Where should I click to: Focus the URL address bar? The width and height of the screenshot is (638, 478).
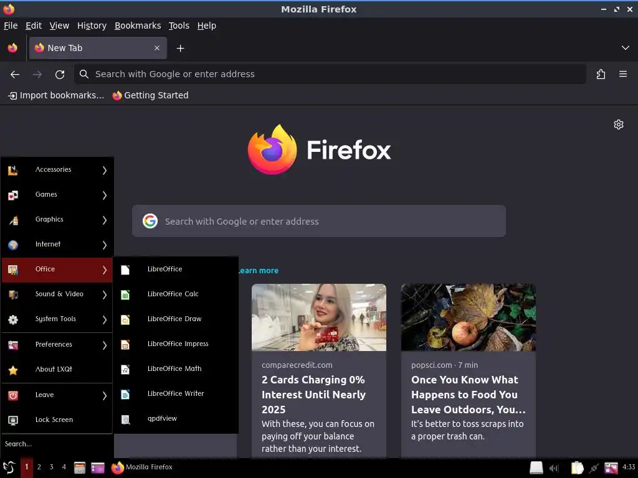pos(330,75)
